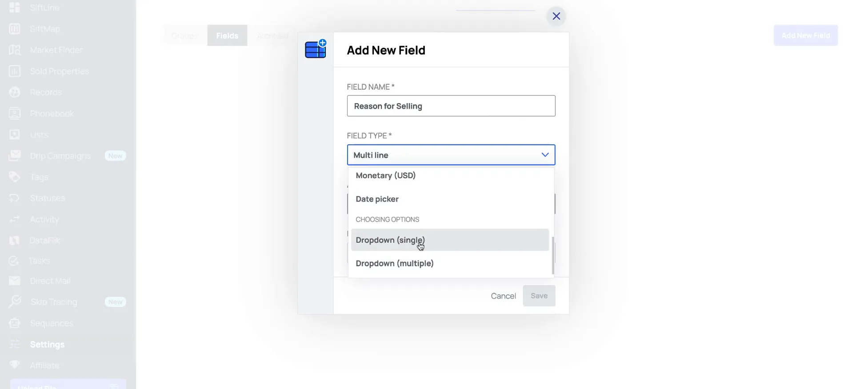Click the Affiliate sidebar icon
This screenshot has height=389, width=848.
14,365
